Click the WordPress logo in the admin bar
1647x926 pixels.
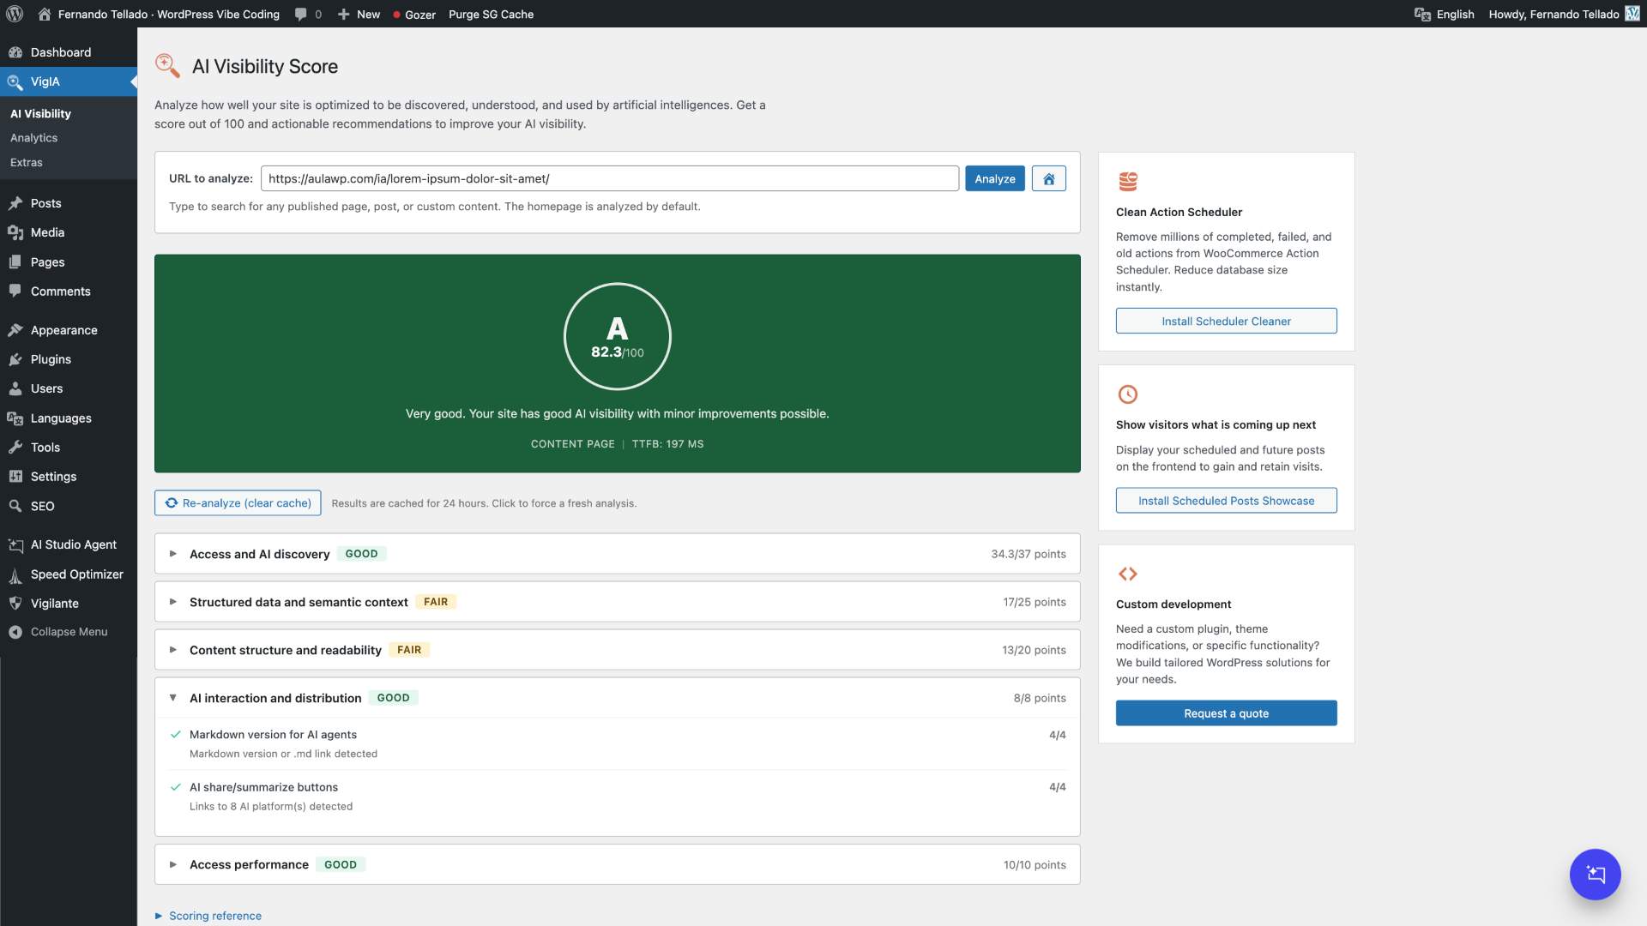14,14
